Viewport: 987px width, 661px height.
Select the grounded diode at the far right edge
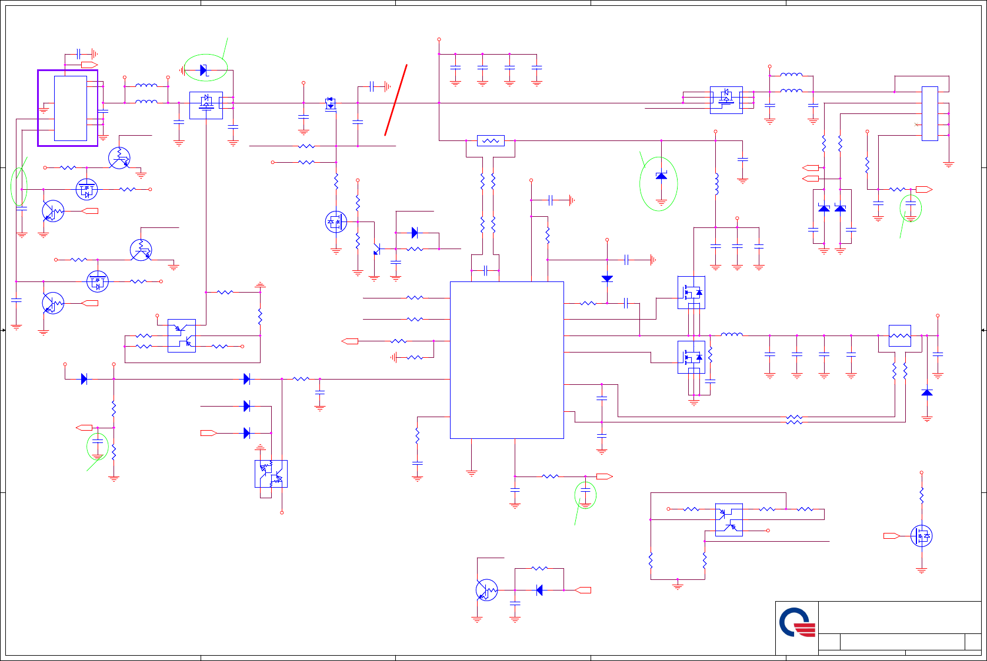point(927,392)
